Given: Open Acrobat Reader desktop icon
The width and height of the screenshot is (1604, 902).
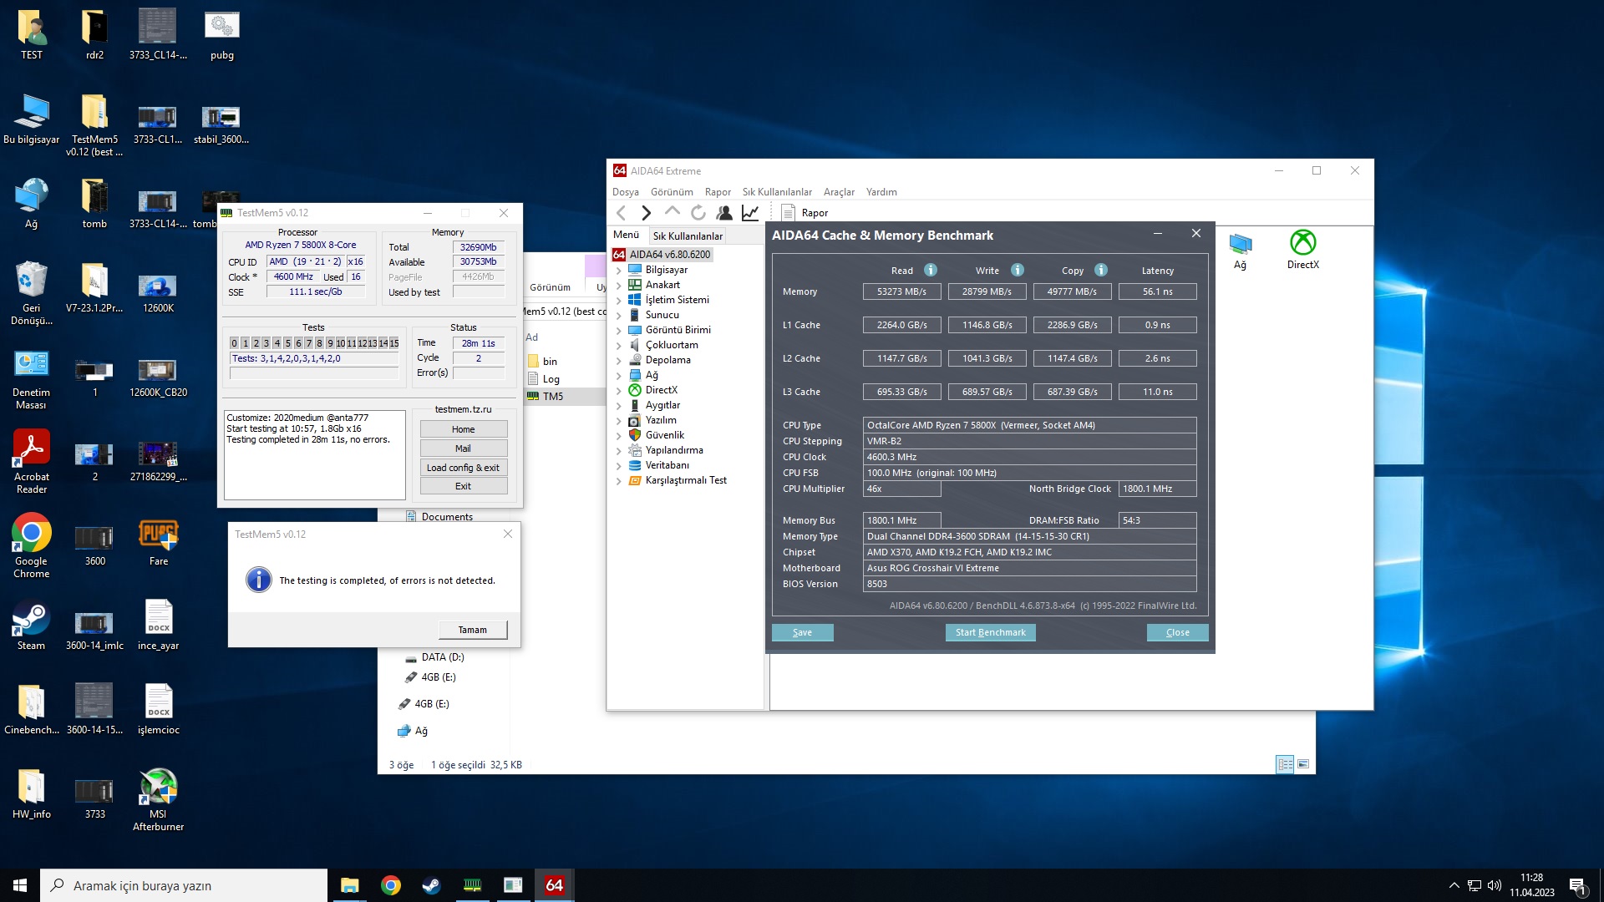Looking at the screenshot, I should pos(32,461).
